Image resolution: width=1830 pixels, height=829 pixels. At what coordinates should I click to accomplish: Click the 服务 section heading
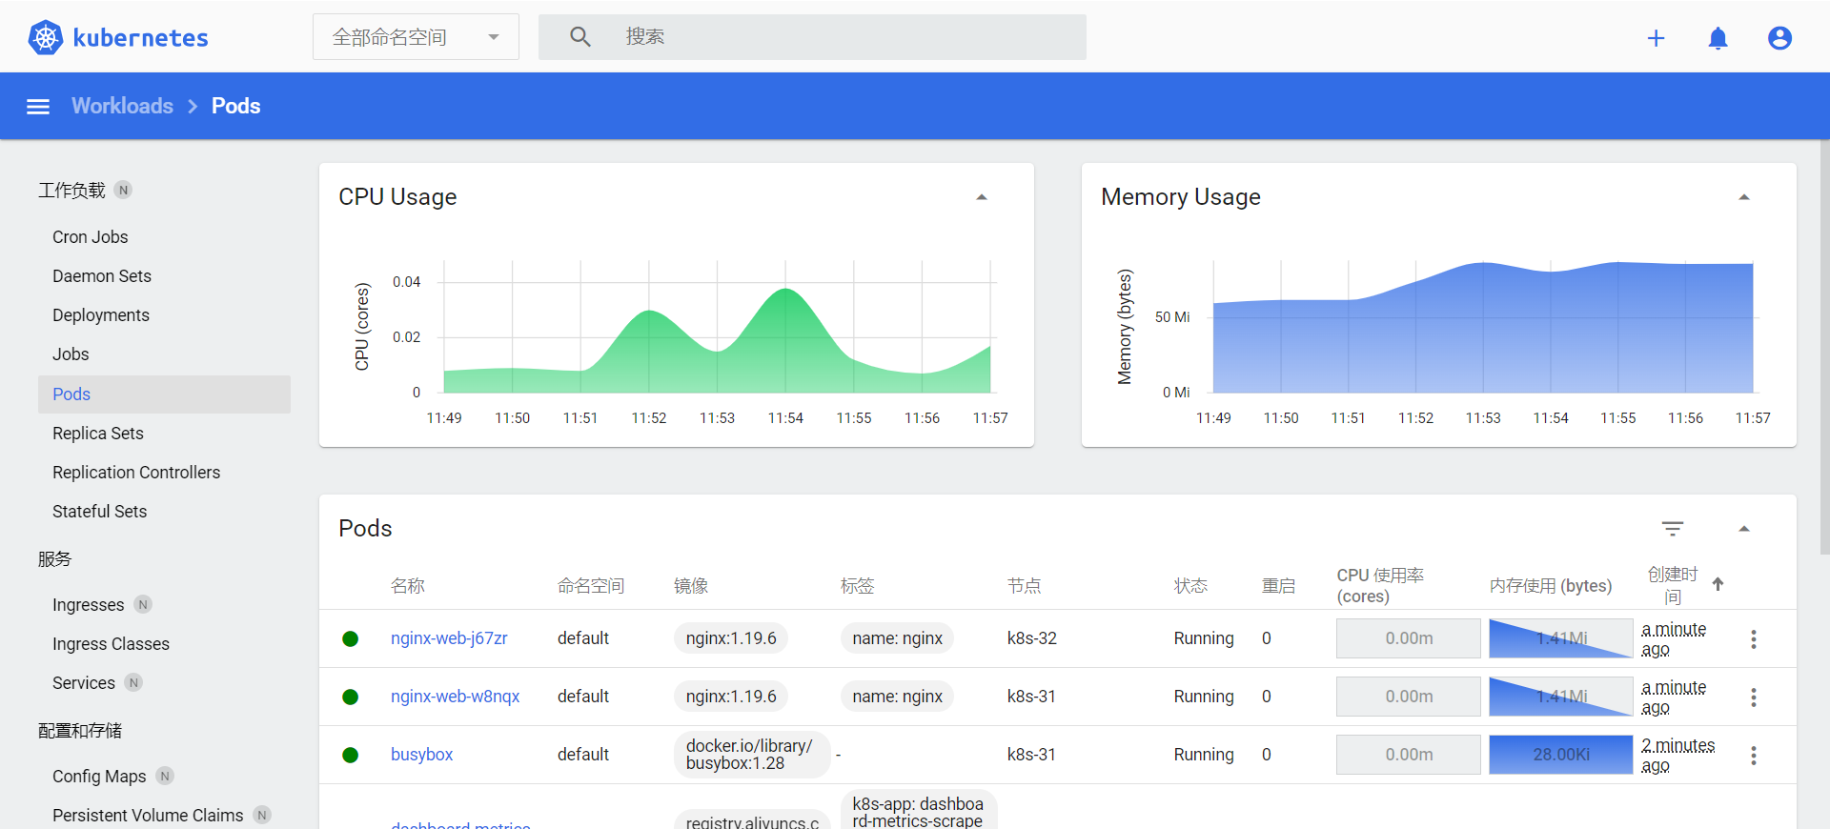[54, 559]
